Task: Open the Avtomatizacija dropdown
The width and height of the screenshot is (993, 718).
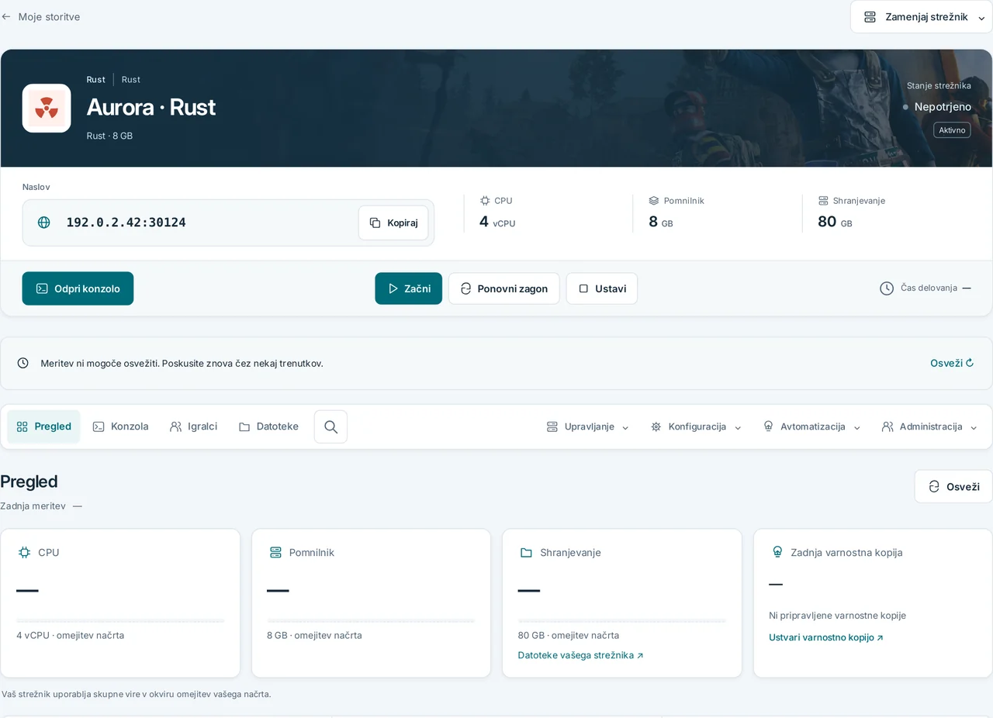Action: click(x=812, y=426)
